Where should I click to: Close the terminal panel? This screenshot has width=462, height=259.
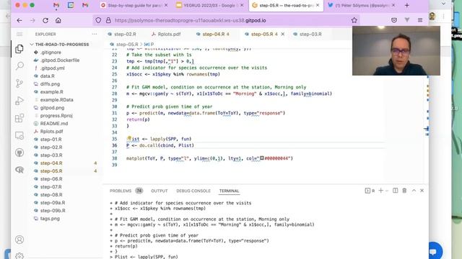click(422, 191)
